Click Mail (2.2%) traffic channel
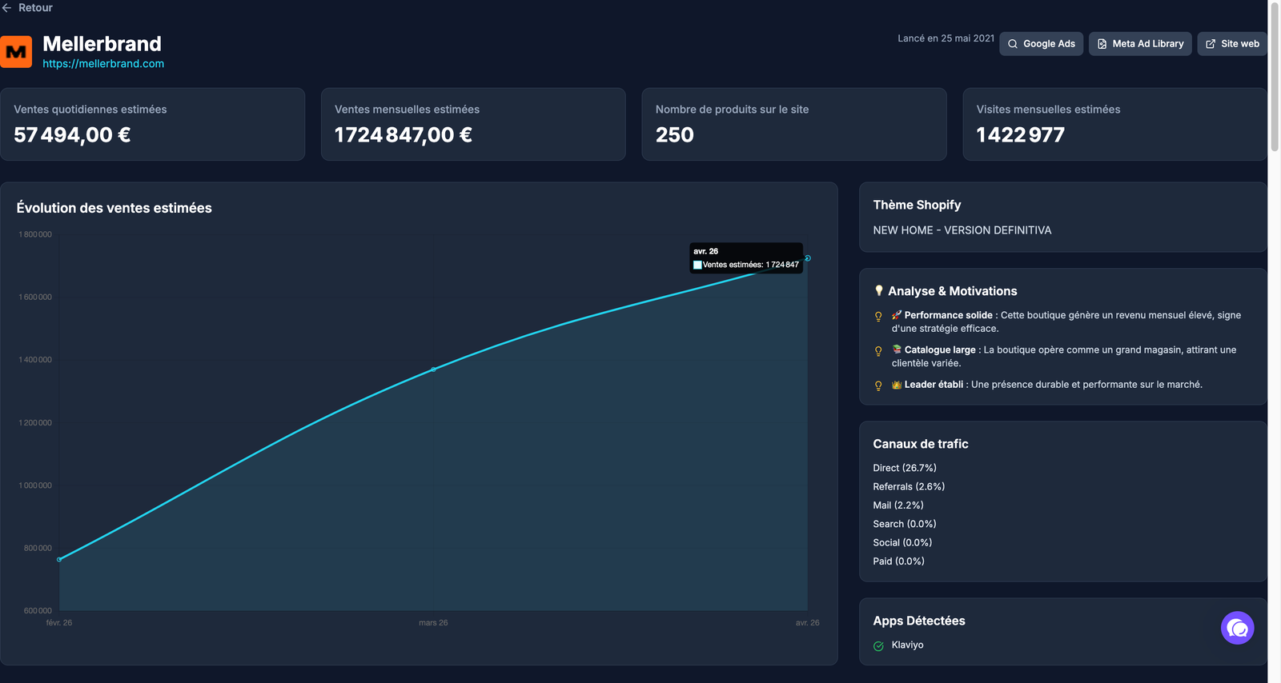This screenshot has width=1281, height=683. (898, 505)
